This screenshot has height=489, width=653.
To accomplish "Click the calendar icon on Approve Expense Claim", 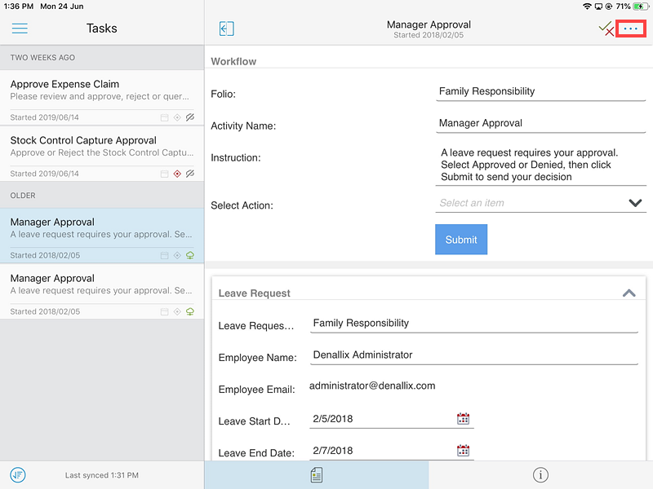I will pyautogui.click(x=165, y=117).
